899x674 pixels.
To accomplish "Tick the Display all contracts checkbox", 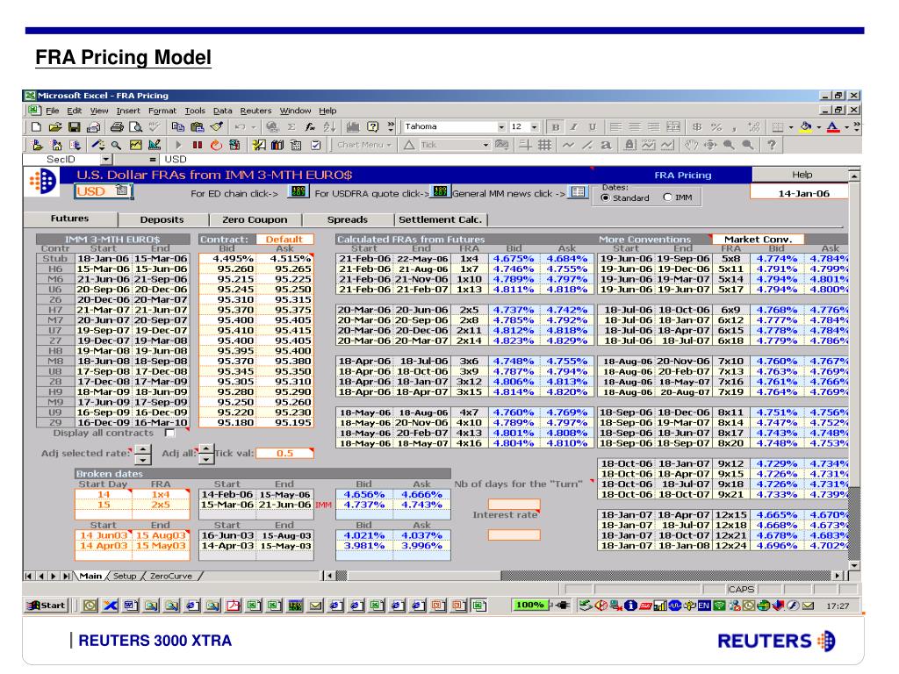I will click(170, 434).
